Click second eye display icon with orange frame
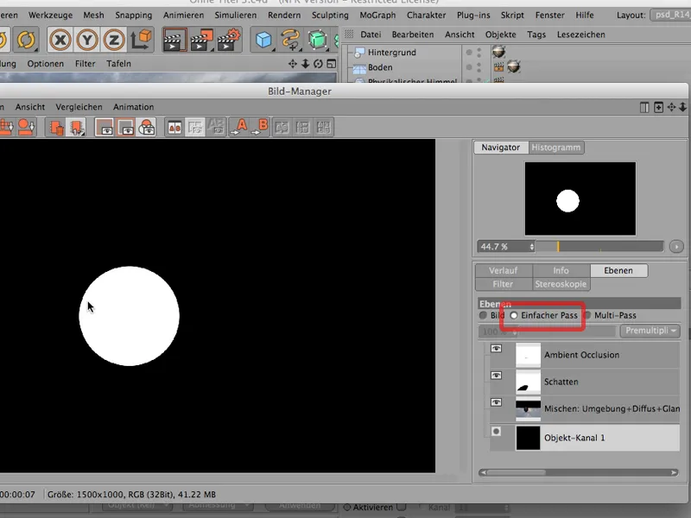691x518 pixels. pos(125,127)
